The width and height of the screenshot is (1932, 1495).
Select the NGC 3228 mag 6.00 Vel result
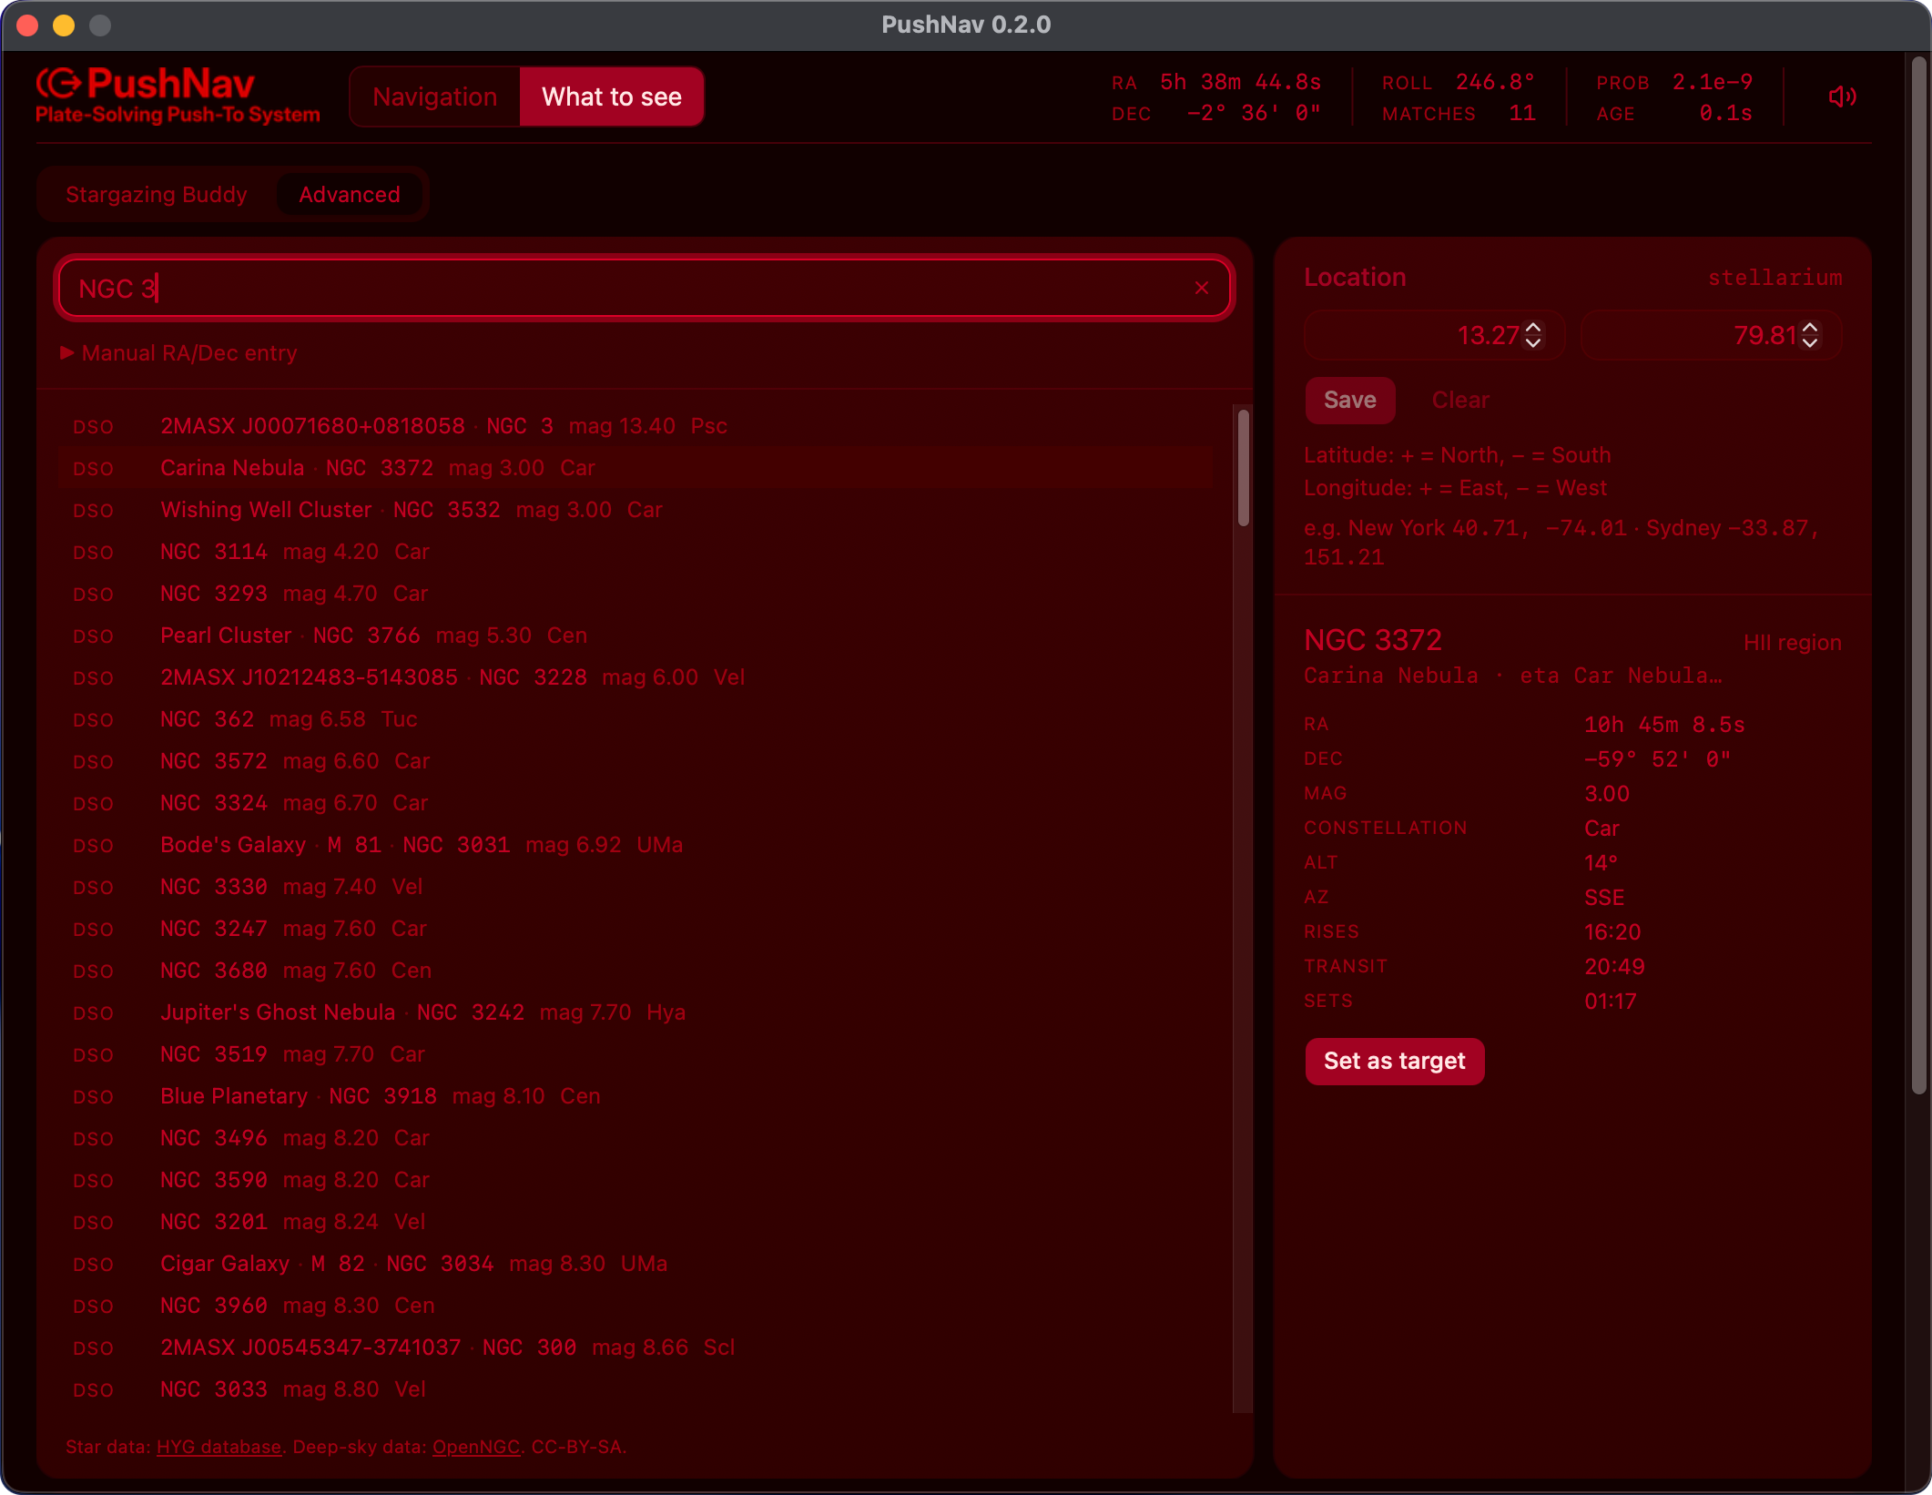pos(636,677)
